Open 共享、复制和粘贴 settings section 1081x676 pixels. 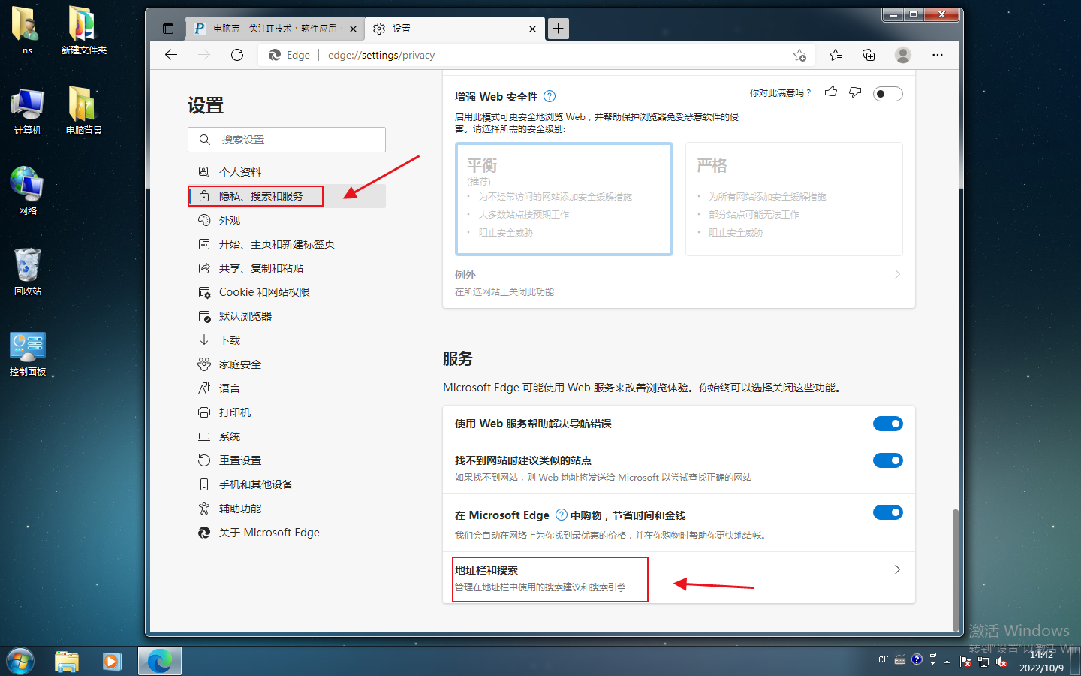tap(287, 268)
